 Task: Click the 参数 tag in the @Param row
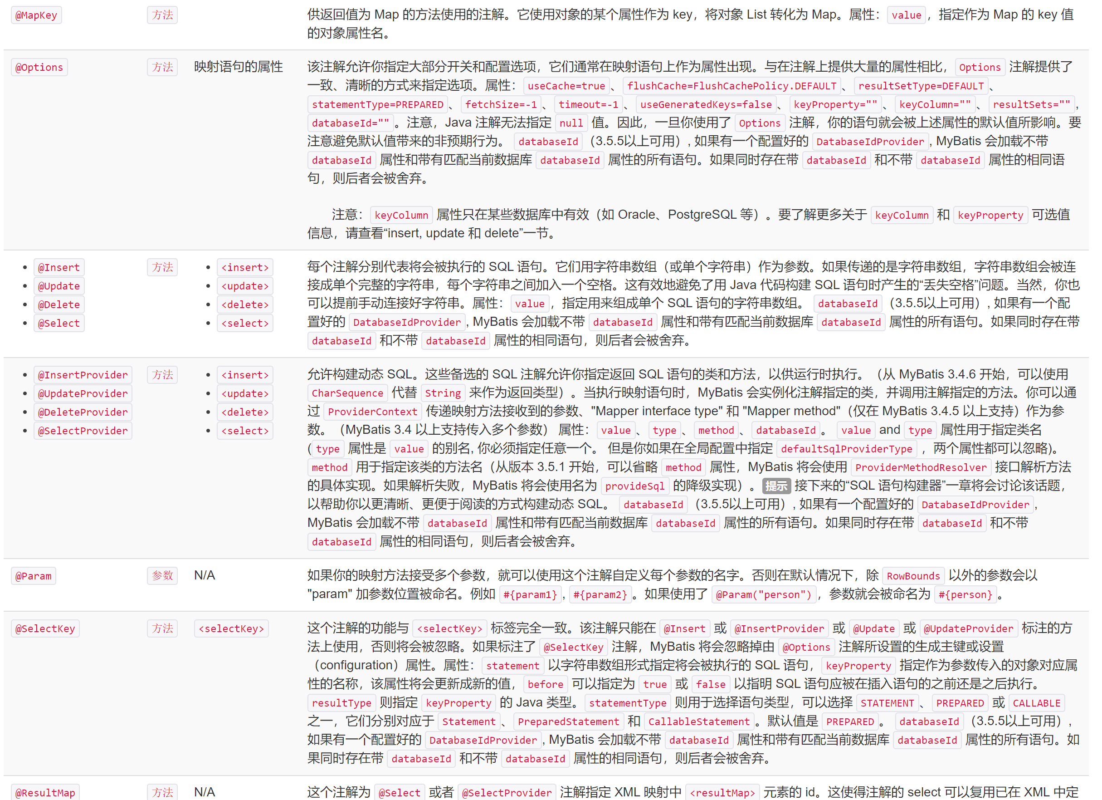[162, 576]
